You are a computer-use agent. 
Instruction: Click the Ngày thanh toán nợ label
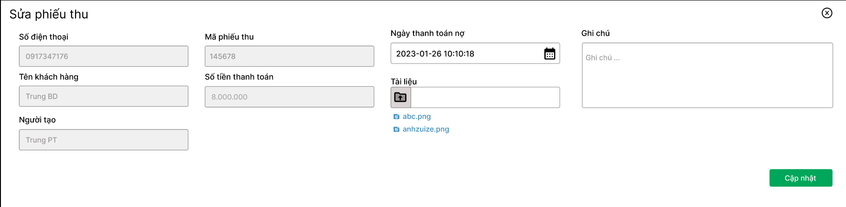(x=427, y=33)
